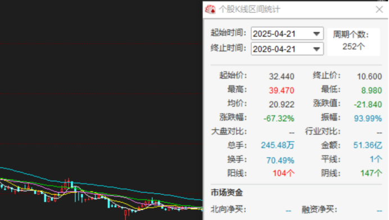Close the 个股K线区间统计 dialog

point(379,10)
